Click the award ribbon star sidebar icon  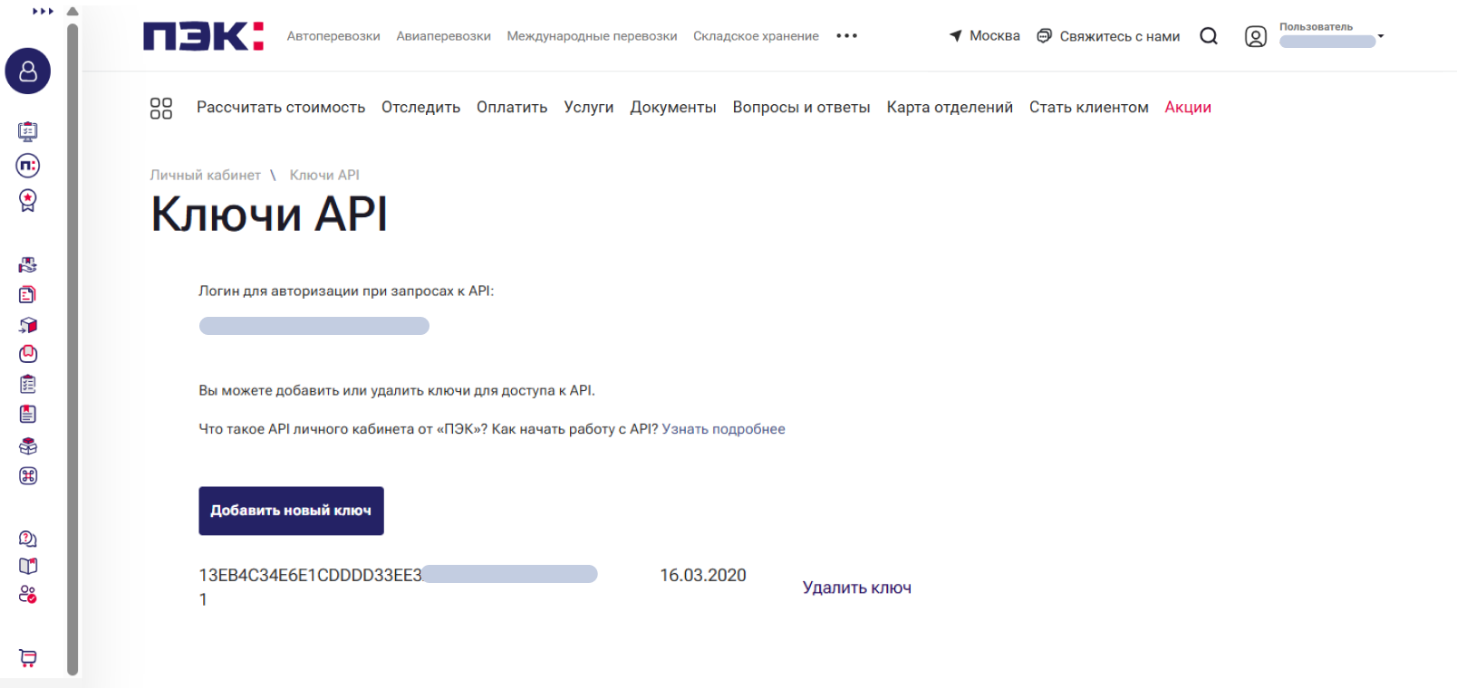28,200
